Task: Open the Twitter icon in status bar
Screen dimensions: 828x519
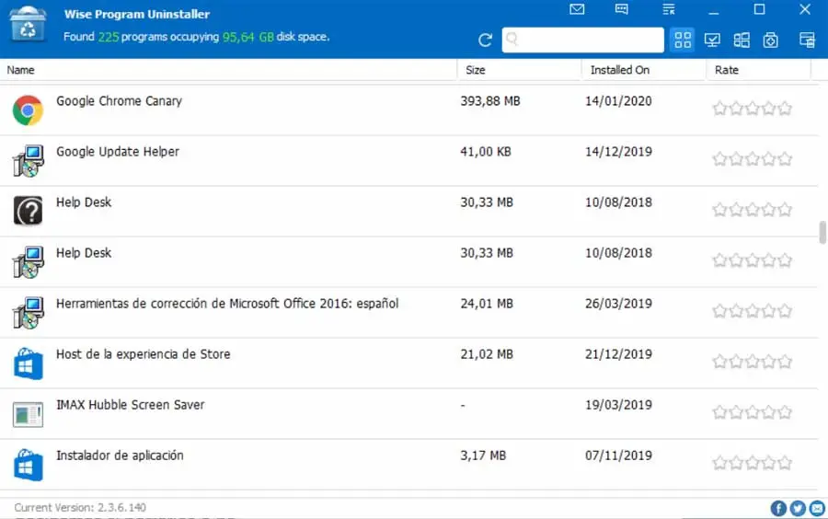Action: 798,509
